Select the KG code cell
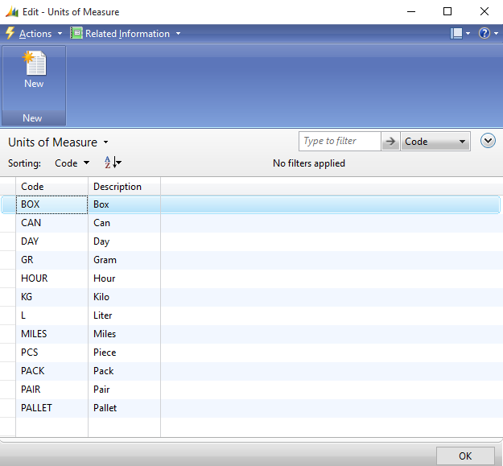503x466 pixels. (52, 297)
